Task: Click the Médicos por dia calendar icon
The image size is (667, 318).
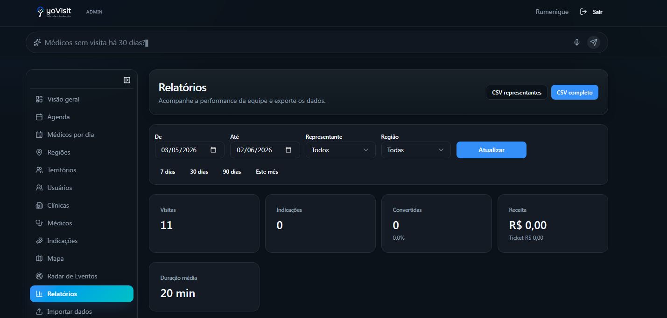Action: 39,135
